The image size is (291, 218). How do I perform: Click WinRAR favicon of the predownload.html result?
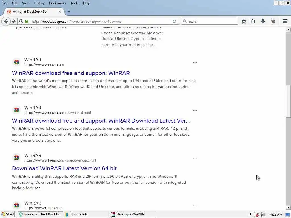tap(16, 157)
